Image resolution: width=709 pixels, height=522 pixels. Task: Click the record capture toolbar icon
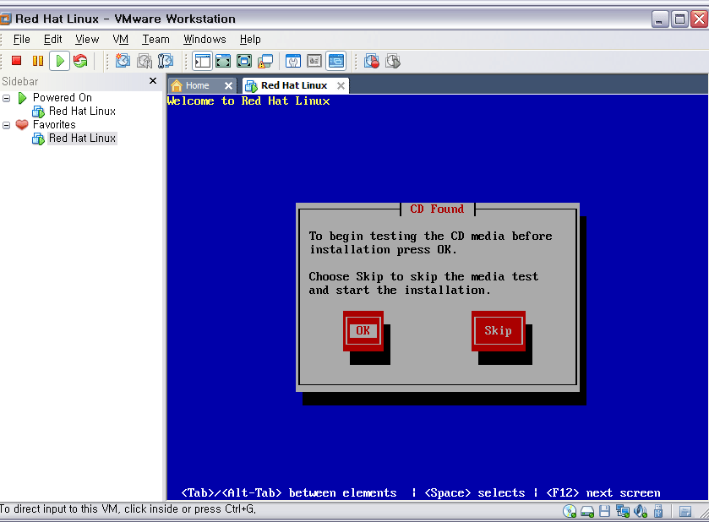coord(372,61)
